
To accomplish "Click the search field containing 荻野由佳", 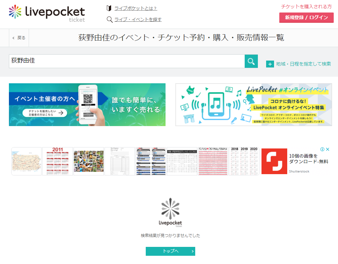I will [127, 61].
